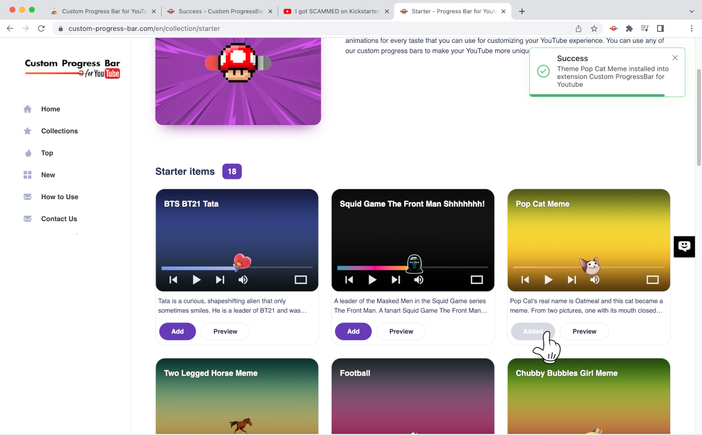Dismiss the Success notification
This screenshot has height=435, width=702.
(x=675, y=58)
